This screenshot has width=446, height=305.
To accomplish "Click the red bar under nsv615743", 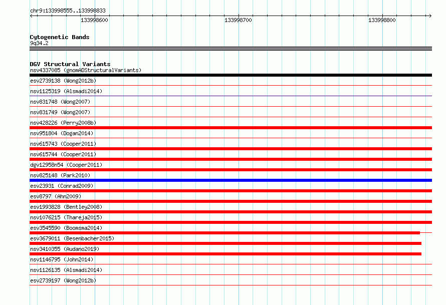I will (x=231, y=149).
